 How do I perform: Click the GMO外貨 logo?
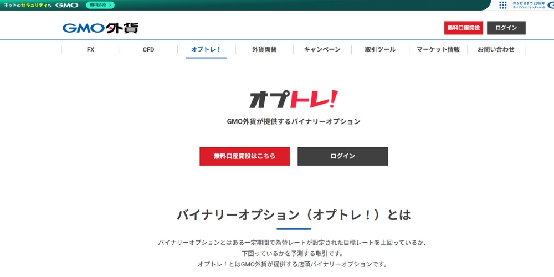click(100, 28)
